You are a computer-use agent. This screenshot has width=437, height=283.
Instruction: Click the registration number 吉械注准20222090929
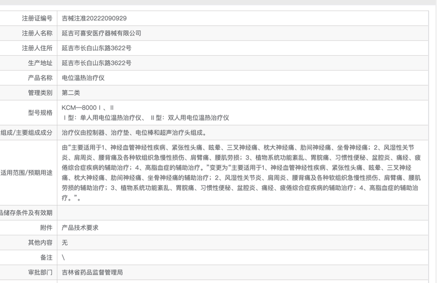pos(94,18)
